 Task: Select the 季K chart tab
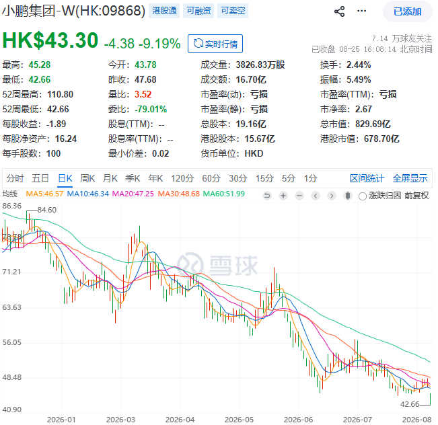(x=133, y=178)
